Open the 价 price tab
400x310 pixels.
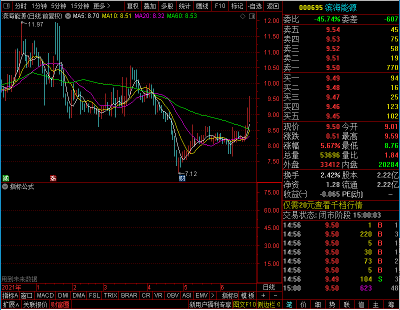pos(303,304)
